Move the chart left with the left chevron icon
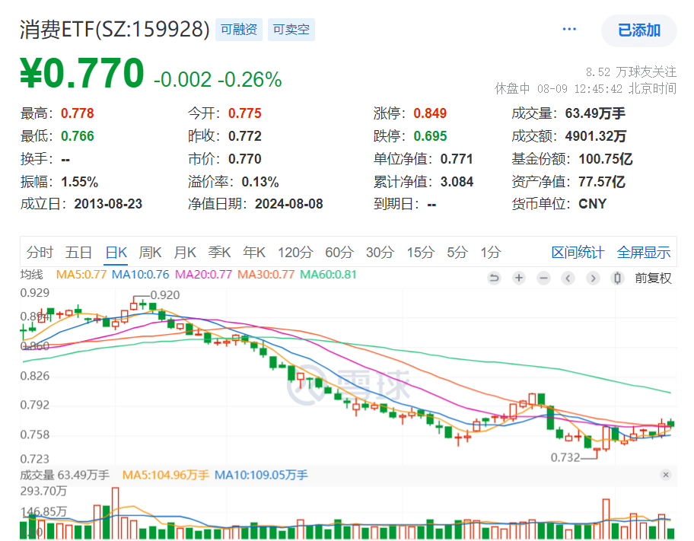694x541 pixels. click(568, 278)
